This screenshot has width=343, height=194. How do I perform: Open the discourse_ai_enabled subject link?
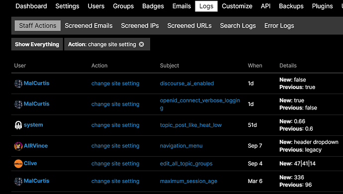(187, 84)
